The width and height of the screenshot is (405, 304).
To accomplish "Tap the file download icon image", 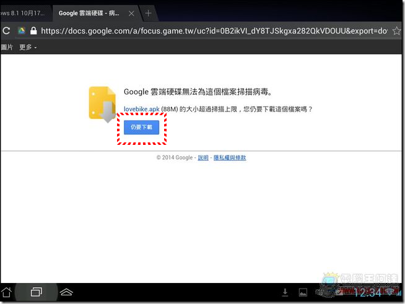I will pyautogui.click(x=103, y=105).
